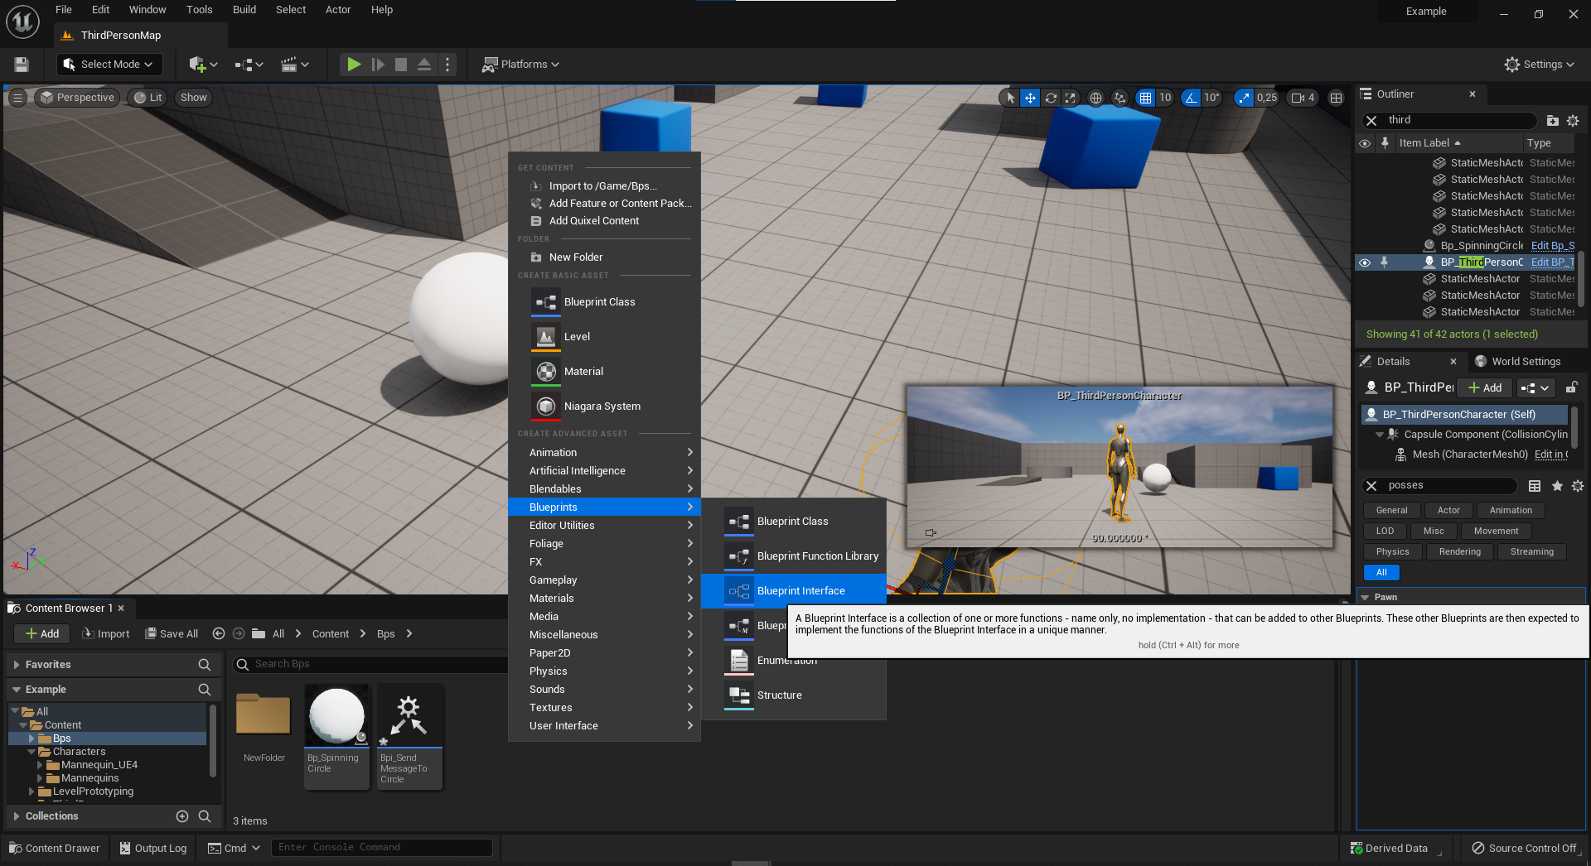Open the camera speed setting showing 4
The image size is (1591, 866).
(x=1303, y=98)
